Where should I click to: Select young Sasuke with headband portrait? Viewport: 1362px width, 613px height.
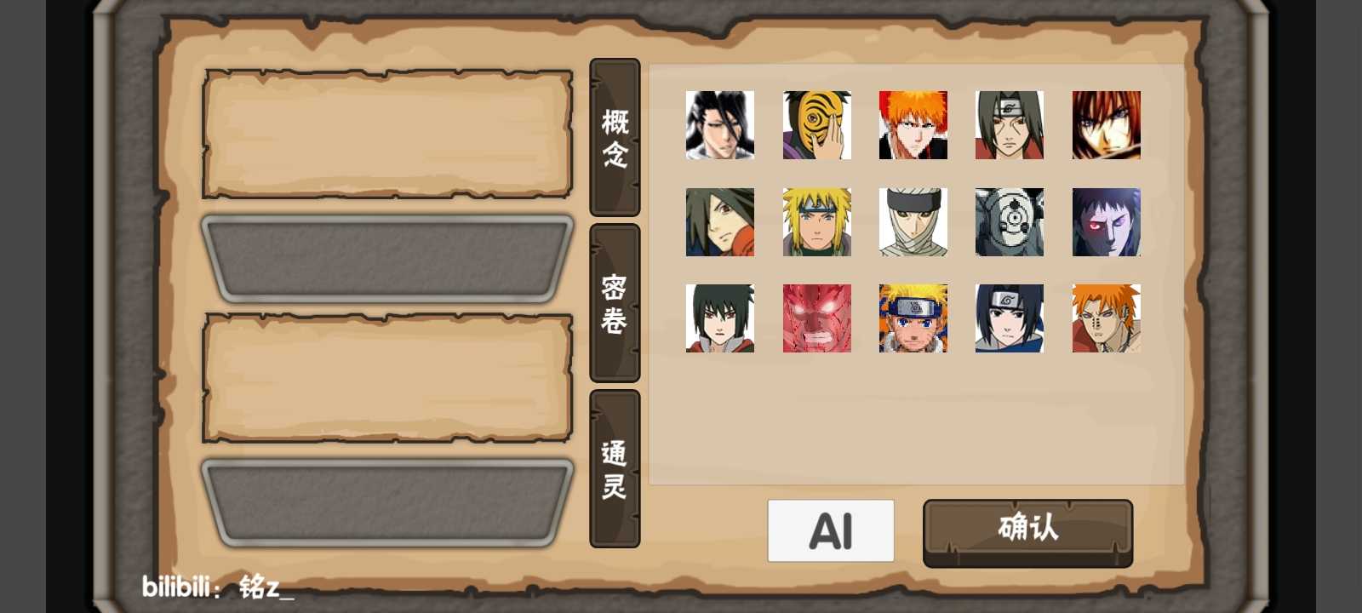[x=1010, y=318]
